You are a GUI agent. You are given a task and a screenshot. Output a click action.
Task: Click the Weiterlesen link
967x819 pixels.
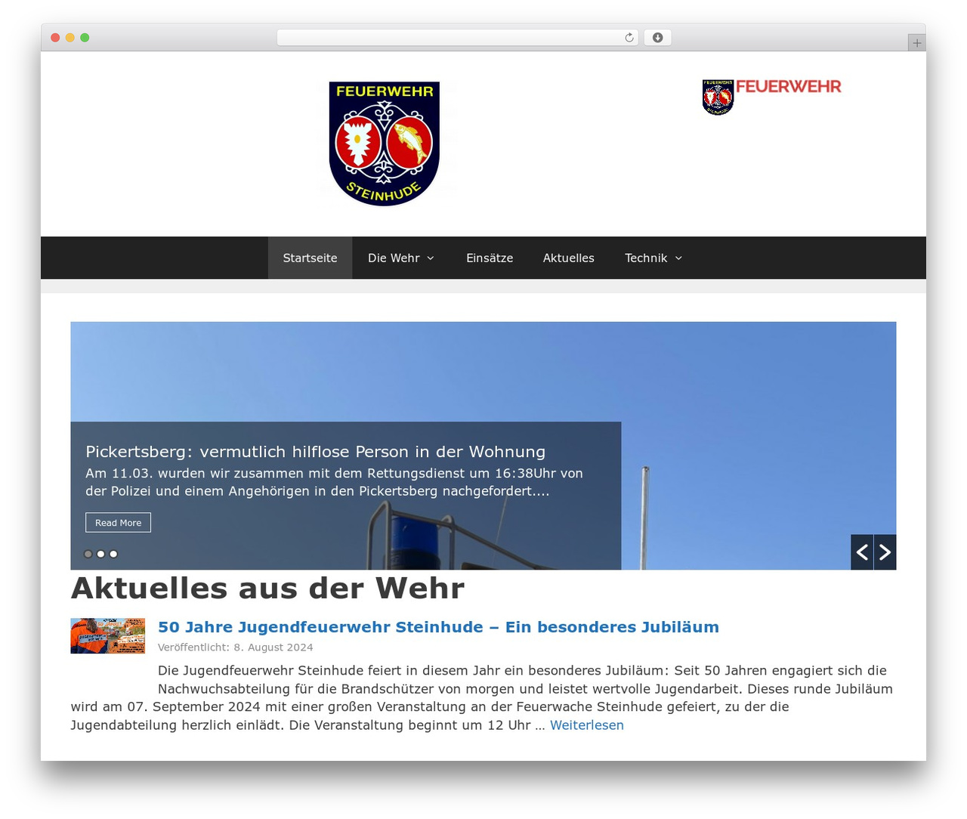(587, 725)
